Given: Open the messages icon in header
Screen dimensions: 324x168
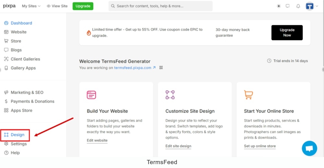Looking at the screenshot, I should click(x=287, y=6).
